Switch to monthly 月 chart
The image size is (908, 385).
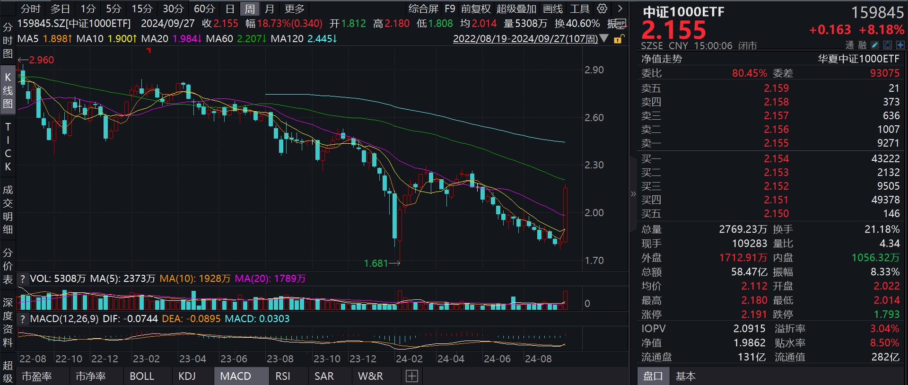pyautogui.click(x=270, y=9)
